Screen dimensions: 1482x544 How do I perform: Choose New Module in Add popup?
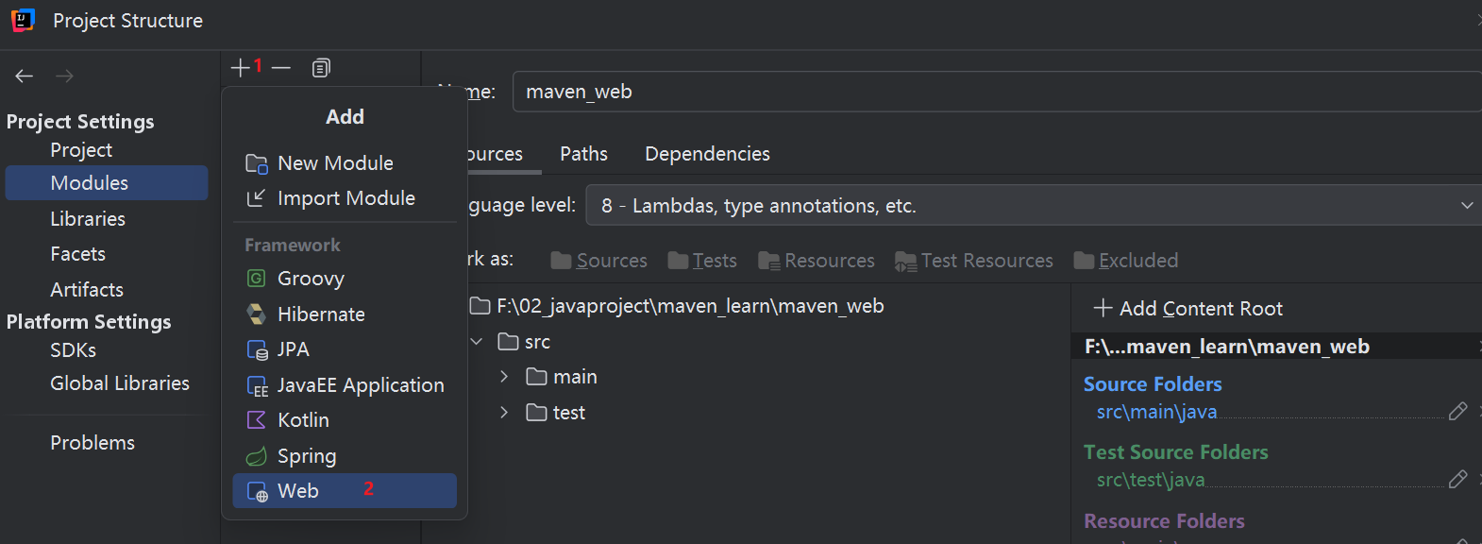pyautogui.click(x=335, y=163)
